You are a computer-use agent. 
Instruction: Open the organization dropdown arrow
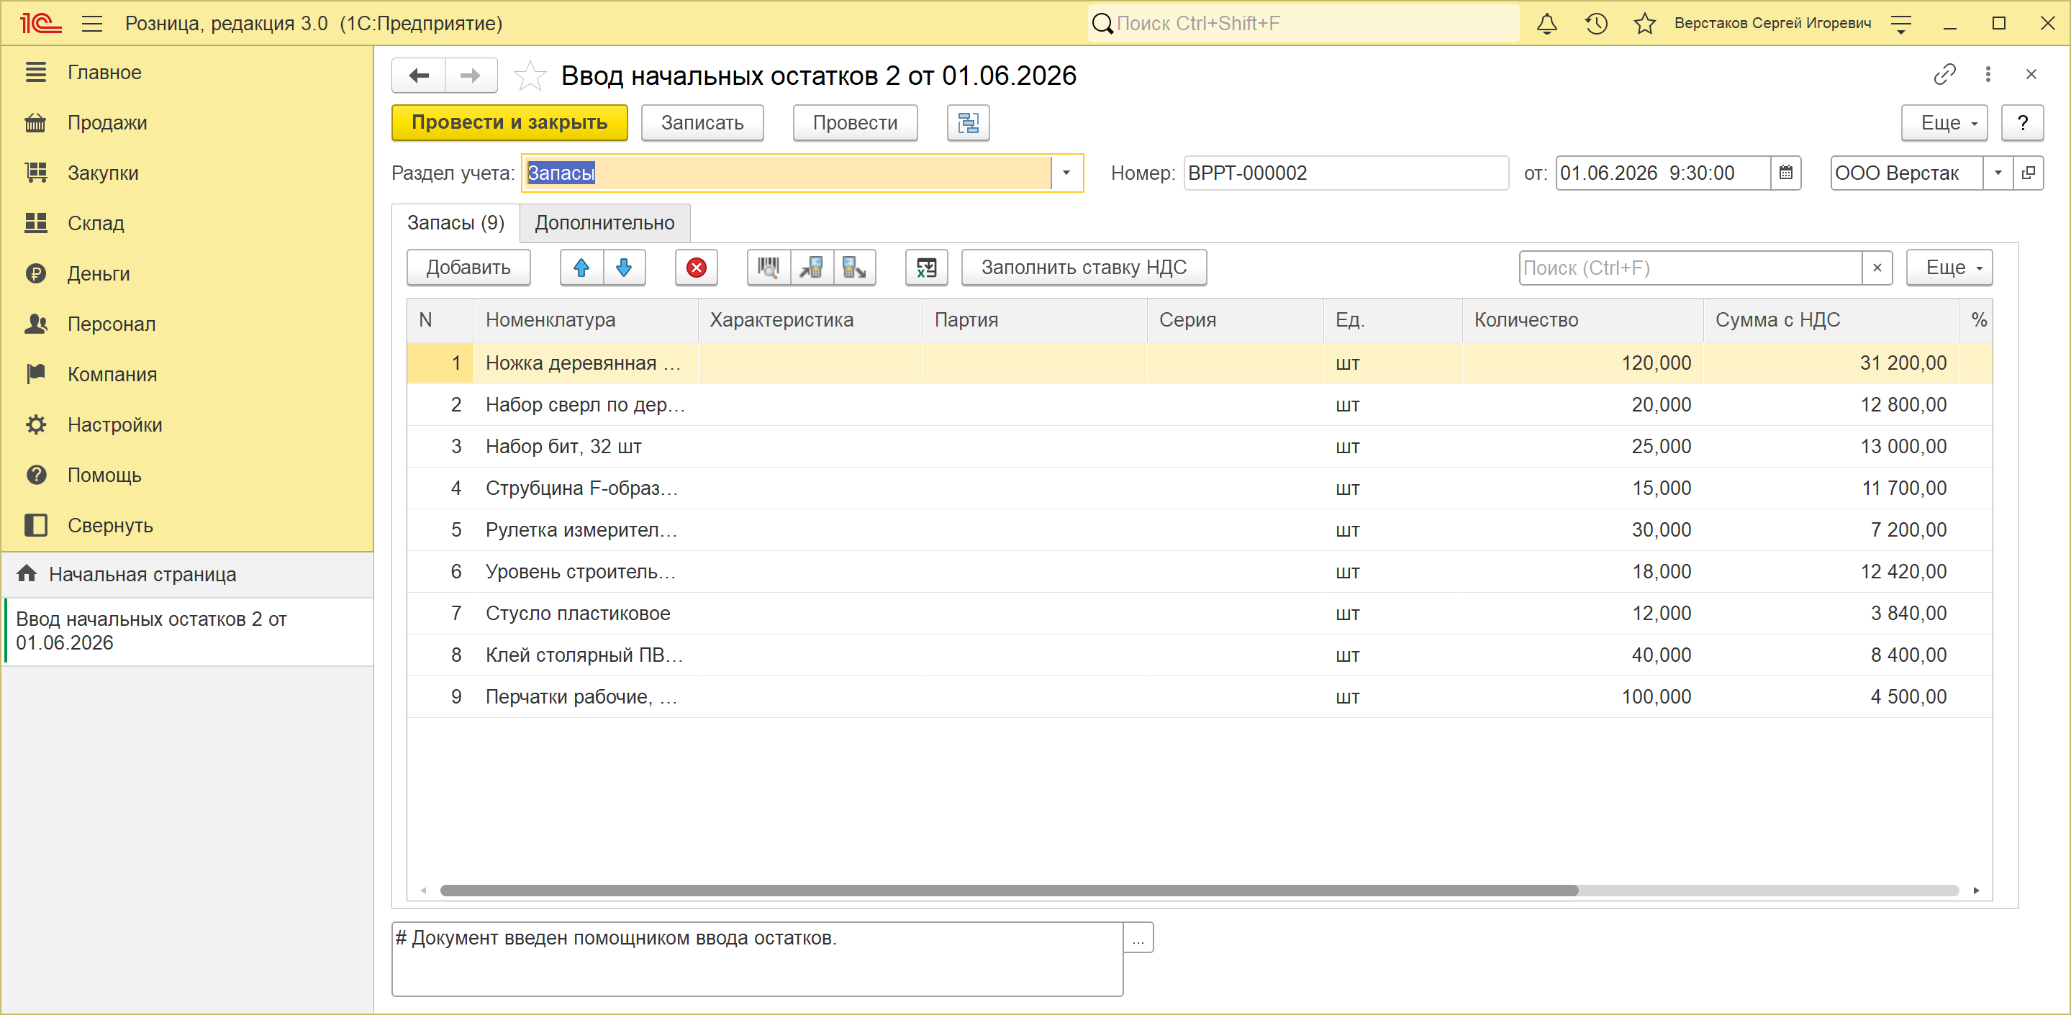click(x=1998, y=173)
